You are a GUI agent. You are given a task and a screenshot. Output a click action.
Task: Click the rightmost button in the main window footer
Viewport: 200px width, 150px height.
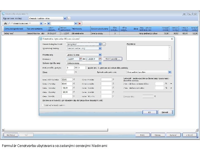pos(189,135)
